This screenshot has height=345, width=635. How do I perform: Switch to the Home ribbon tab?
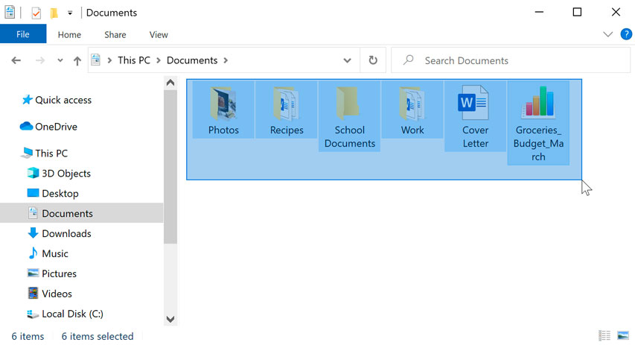[69, 35]
